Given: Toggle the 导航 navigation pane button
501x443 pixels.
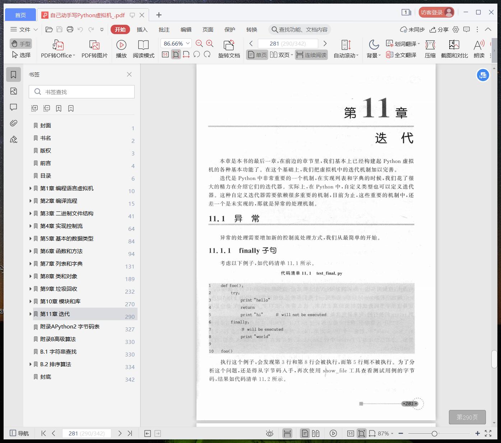Looking at the screenshot, I should [19, 433].
